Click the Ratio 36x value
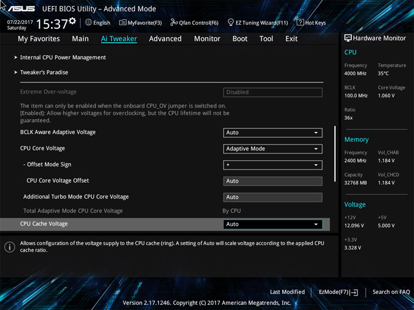The image size is (414, 310). tap(348, 118)
